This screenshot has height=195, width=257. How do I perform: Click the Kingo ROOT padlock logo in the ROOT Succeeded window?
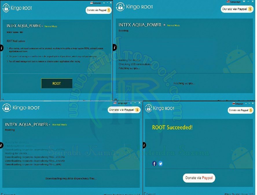point(149,108)
